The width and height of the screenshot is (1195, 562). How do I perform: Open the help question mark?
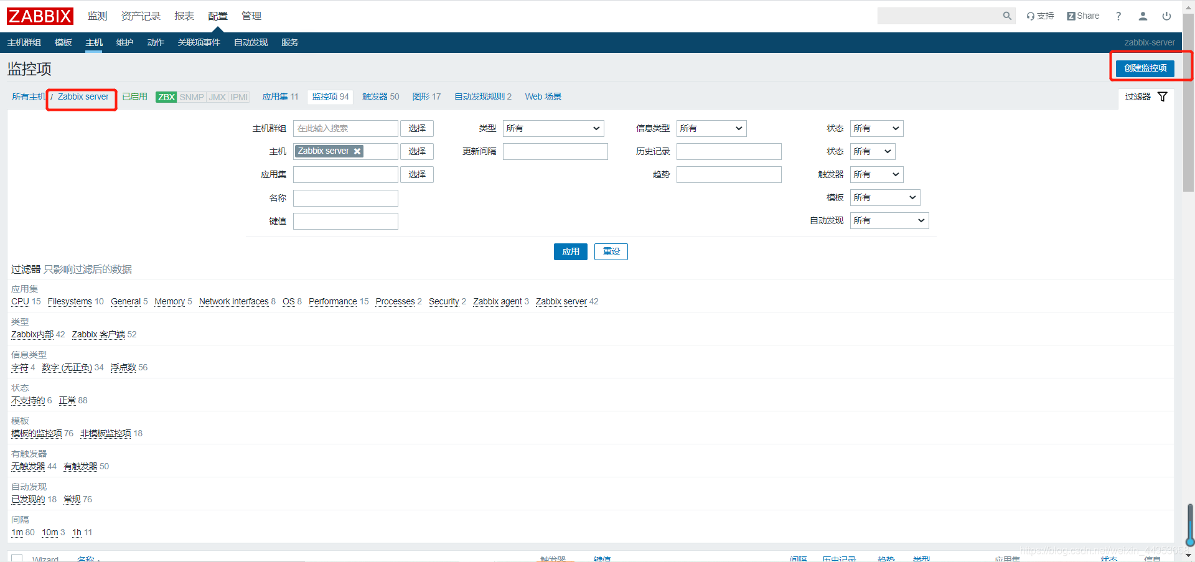(1118, 16)
